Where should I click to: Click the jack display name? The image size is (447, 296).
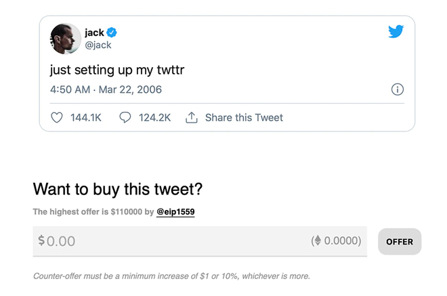tap(94, 33)
